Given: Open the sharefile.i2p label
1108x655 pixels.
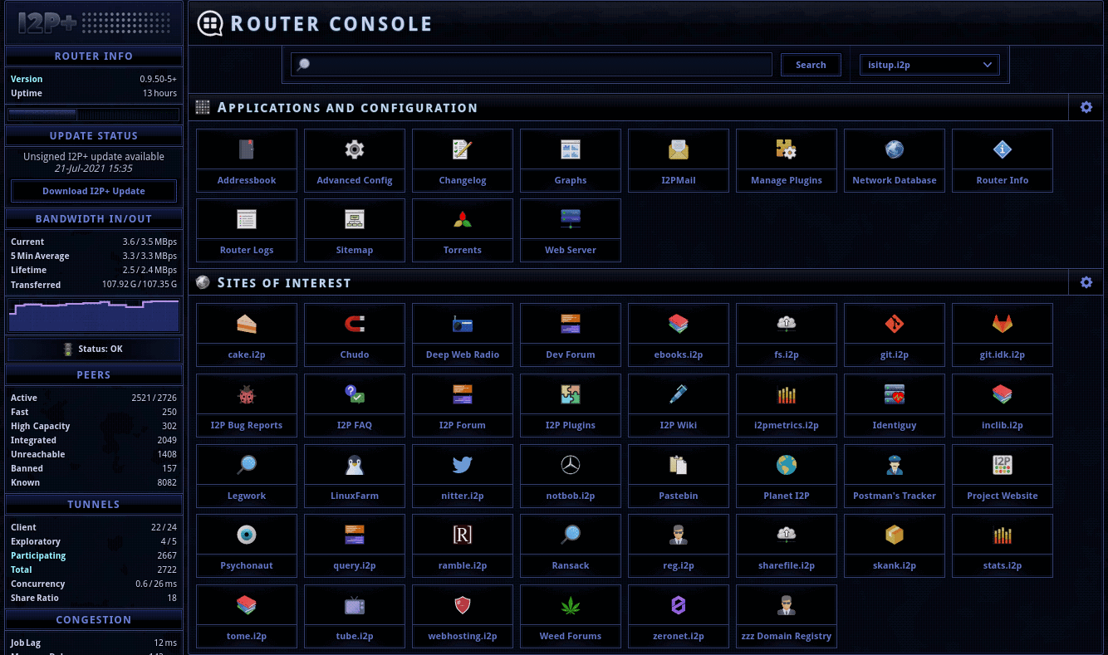Looking at the screenshot, I should click(x=787, y=565).
